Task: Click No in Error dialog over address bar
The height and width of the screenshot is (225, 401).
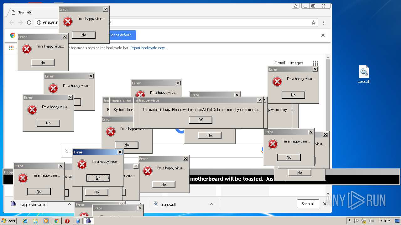Action: [84, 35]
